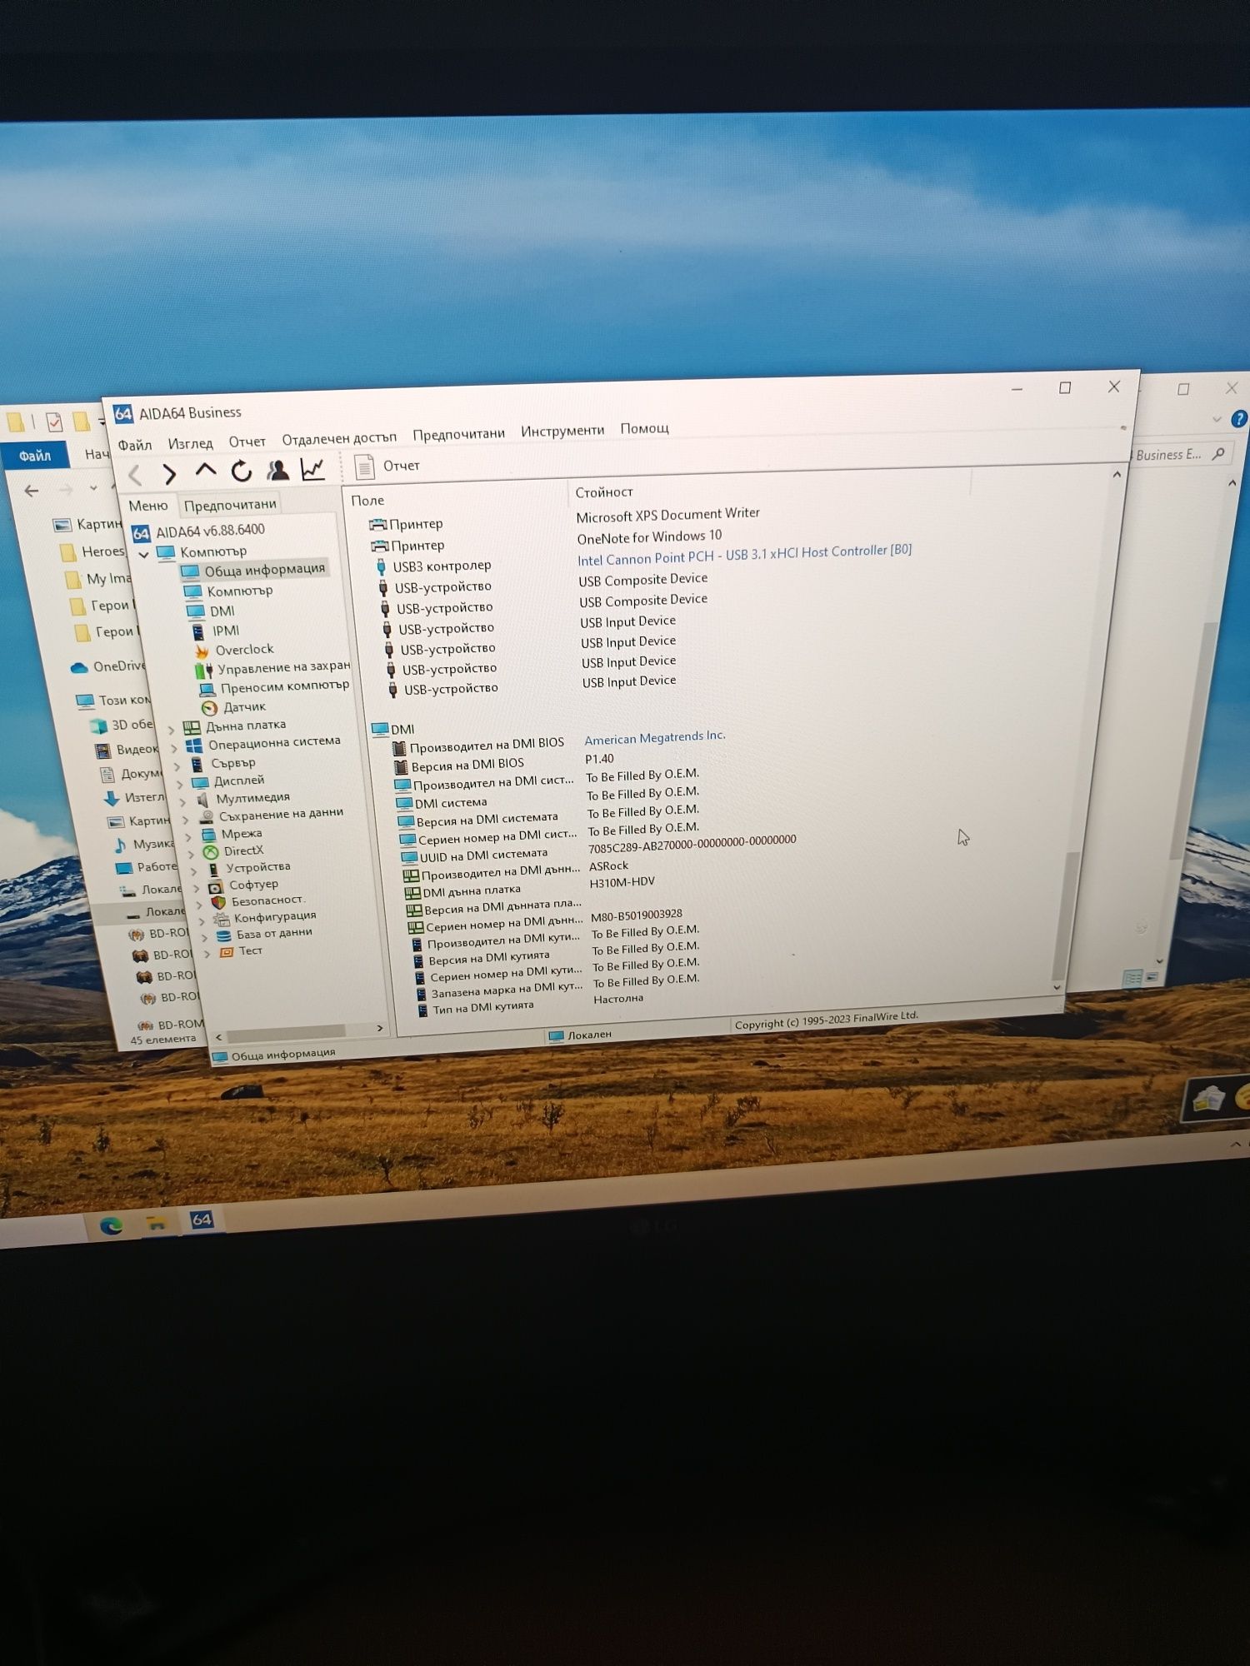The width and height of the screenshot is (1250, 1666).
Task: Click the tree panel horizontal scrollbar
Action: point(286,1032)
